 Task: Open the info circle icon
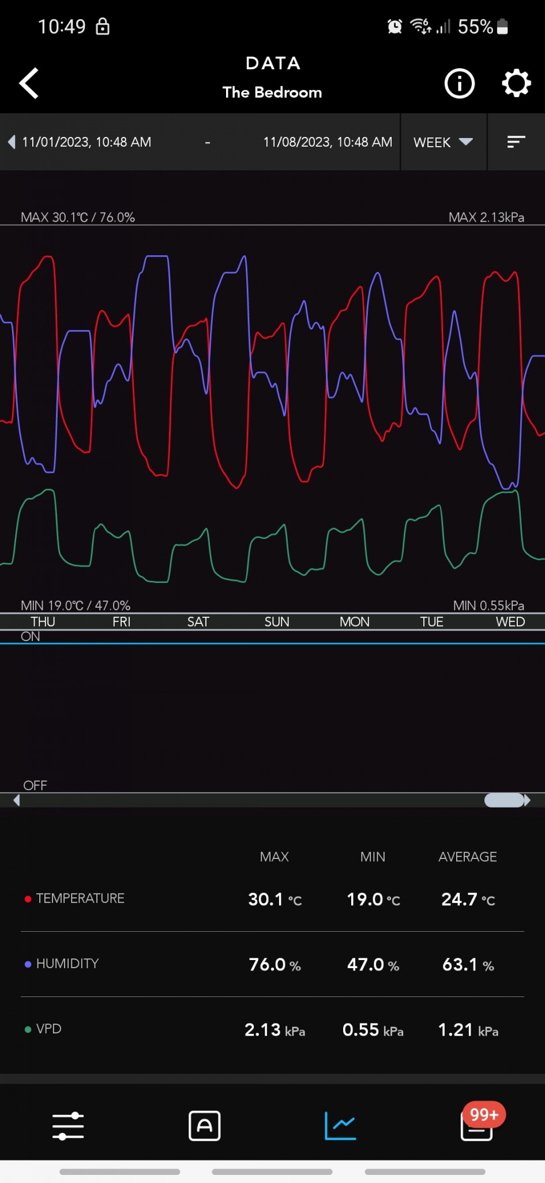[459, 84]
